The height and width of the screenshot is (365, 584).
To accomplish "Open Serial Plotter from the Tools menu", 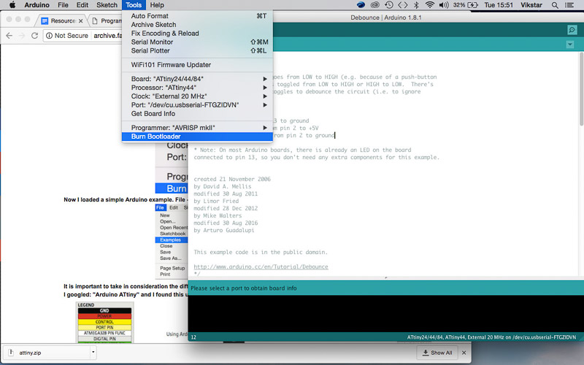I will (197, 50).
